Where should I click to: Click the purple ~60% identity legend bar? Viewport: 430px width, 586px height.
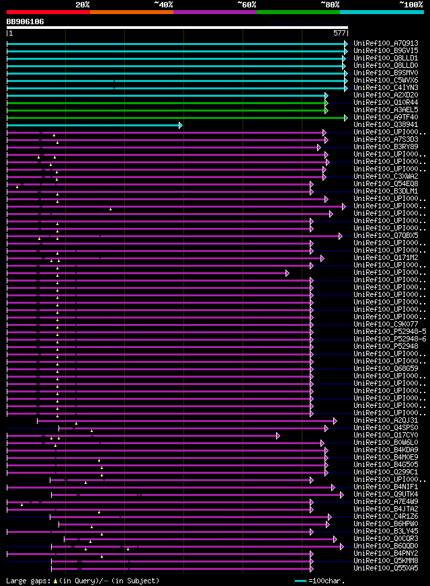click(x=215, y=12)
